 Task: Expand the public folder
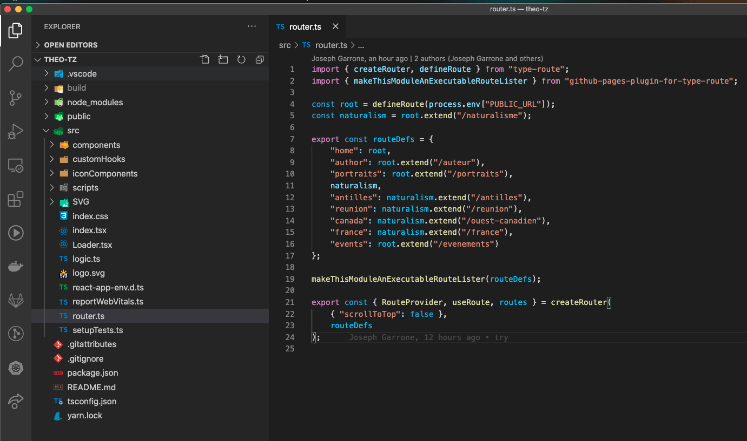(x=150, y=117)
